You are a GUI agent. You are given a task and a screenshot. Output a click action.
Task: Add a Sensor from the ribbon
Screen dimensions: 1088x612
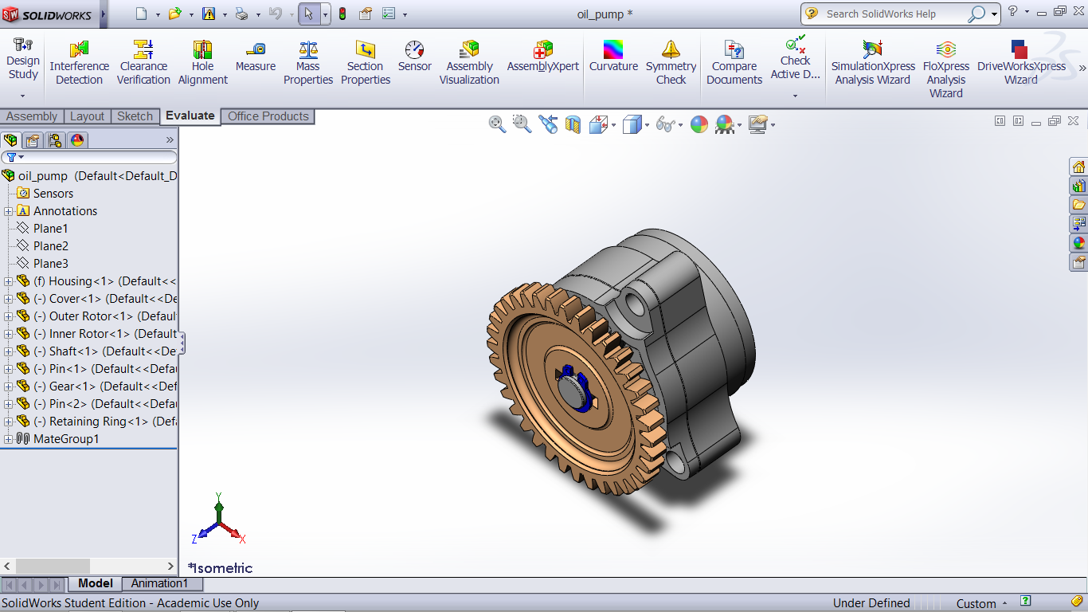(x=415, y=56)
